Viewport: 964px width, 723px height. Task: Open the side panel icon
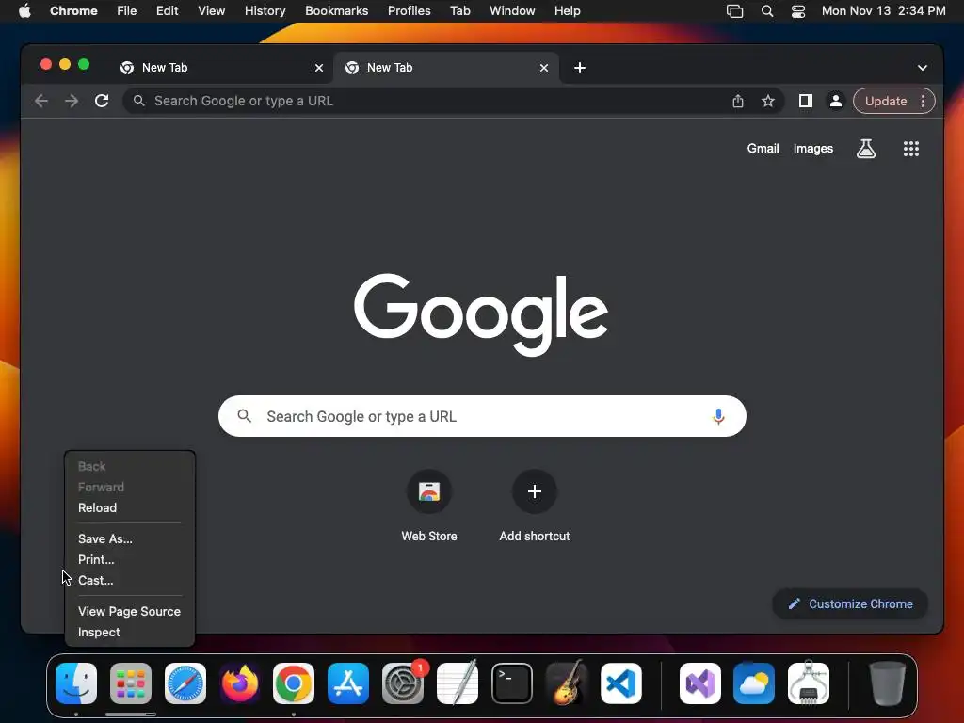click(x=806, y=101)
